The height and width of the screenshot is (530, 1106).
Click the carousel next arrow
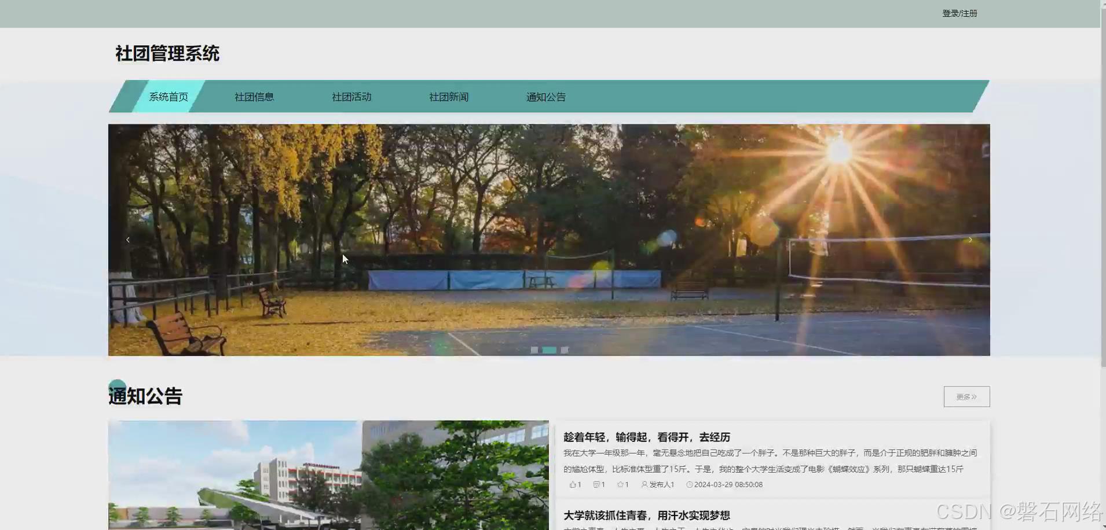click(970, 239)
